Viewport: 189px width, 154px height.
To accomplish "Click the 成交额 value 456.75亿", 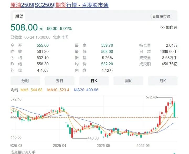I will tap(170, 64).
